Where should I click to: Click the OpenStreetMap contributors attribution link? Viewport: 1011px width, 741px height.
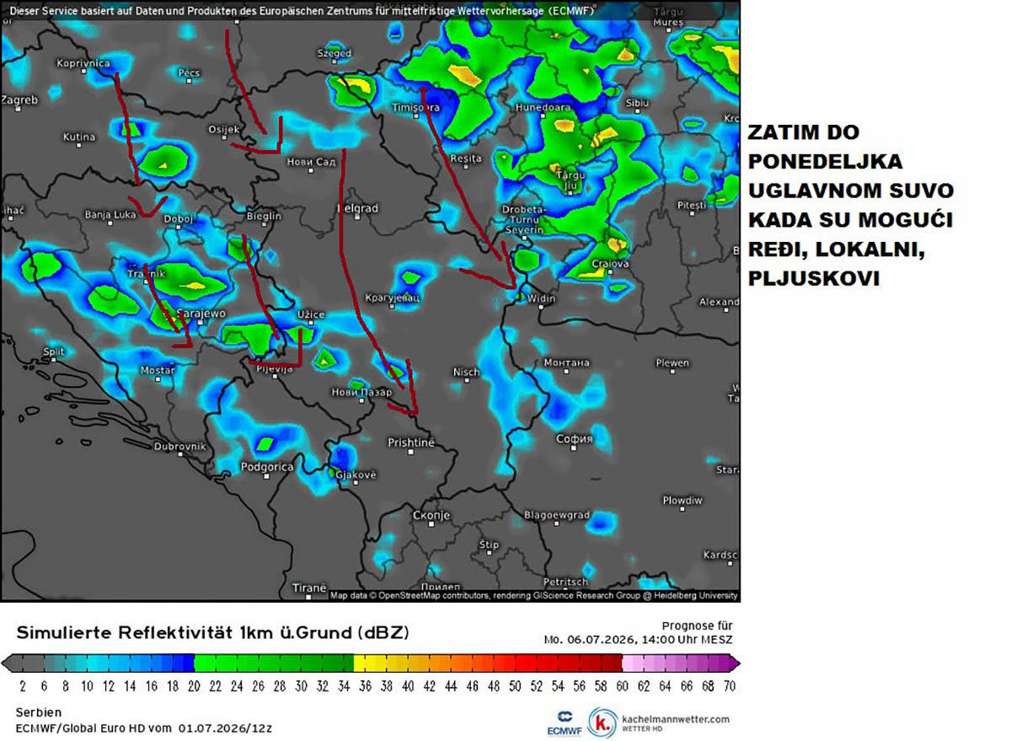point(432,595)
